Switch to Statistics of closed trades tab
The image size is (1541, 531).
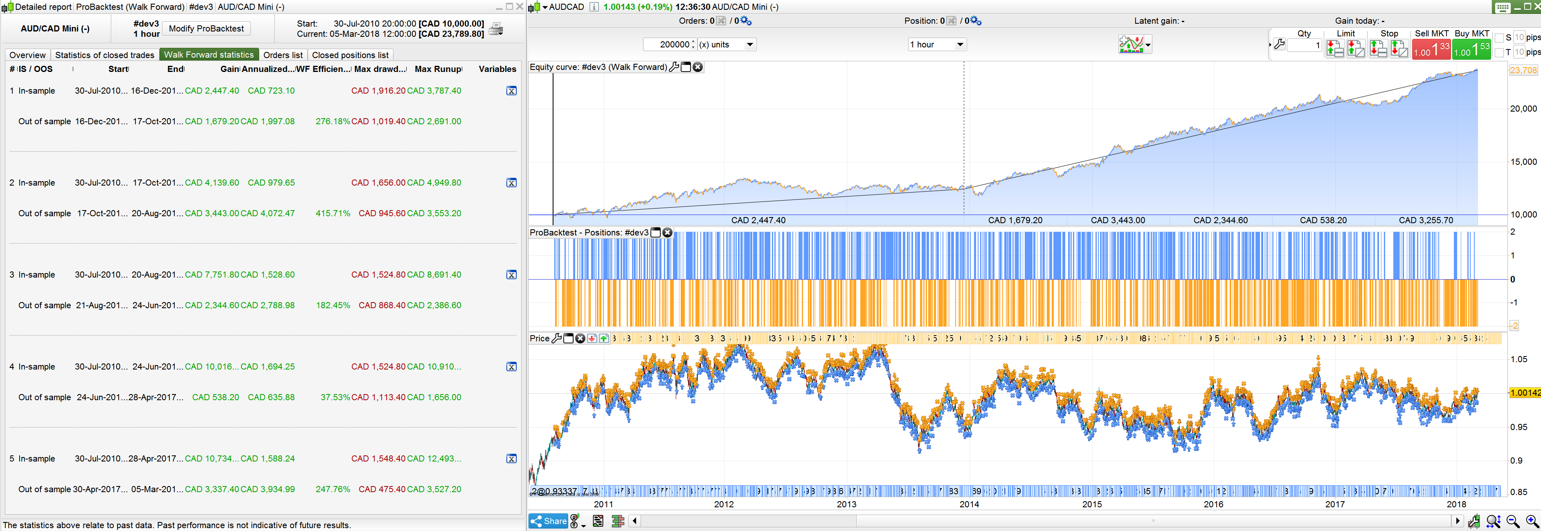(105, 55)
